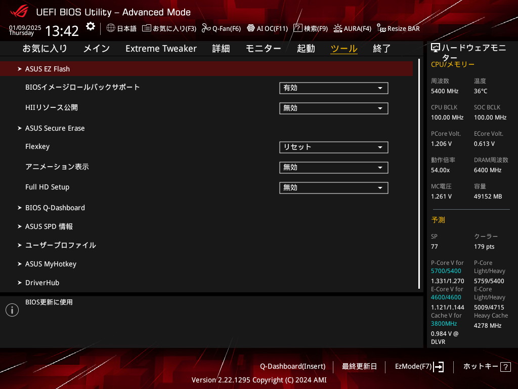
Task: Click 最終更新日 in the footer
Action: coord(359,366)
